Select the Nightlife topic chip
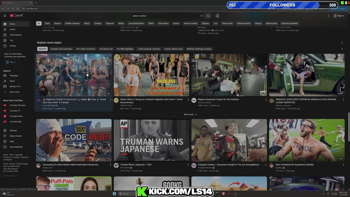This screenshot has height=197, width=350. tap(42, 49)
